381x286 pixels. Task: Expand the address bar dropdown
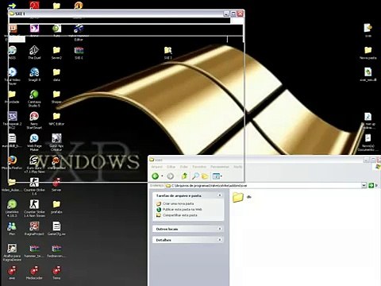(364, 185)
